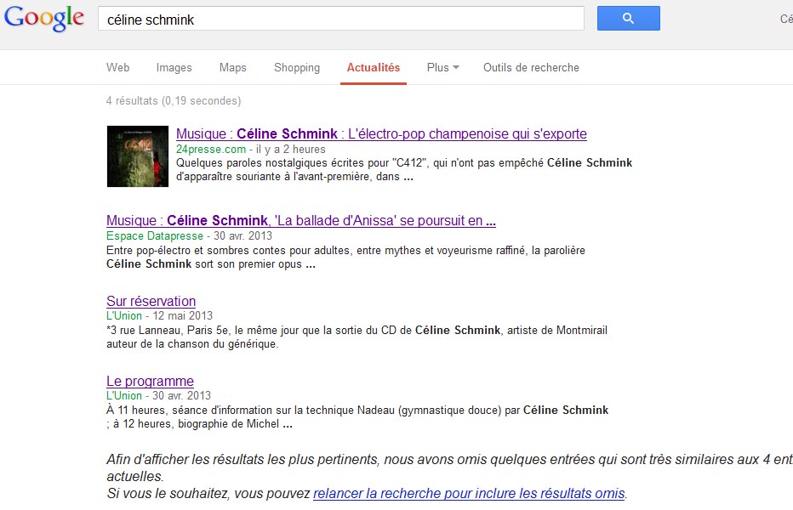The width and height of the screenshot is (793, 510).
Task: Open the 'La ballade d'Anissa' article headline
Action: [300, 221]
